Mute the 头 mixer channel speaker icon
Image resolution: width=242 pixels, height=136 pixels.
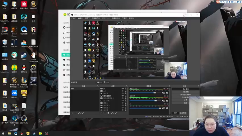click(163, 108)
